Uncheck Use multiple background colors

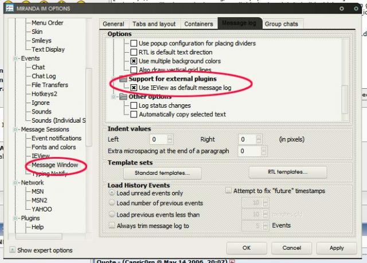134,61
